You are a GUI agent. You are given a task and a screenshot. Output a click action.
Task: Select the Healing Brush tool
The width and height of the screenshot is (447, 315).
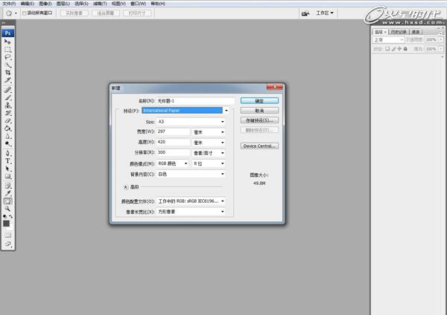point(7,90)
